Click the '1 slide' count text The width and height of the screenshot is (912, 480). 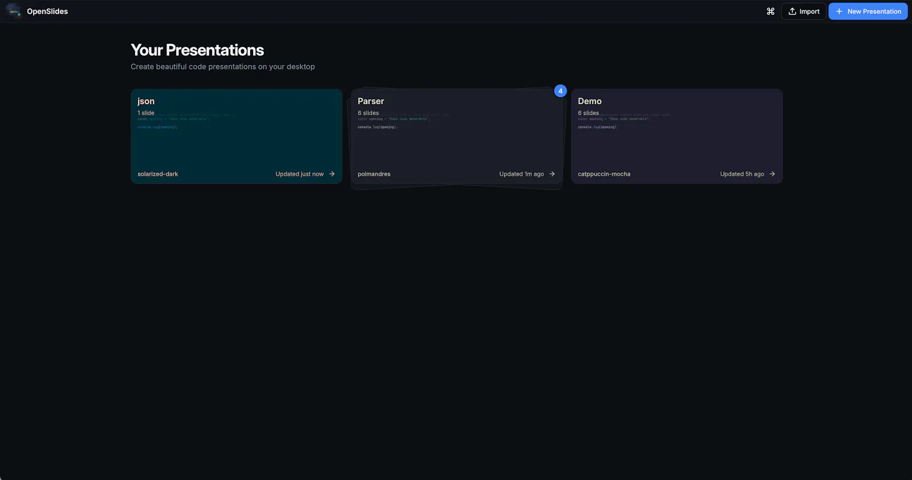(146, 113)
